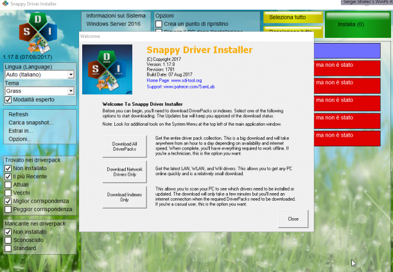Click Snappy Driver Installer title bar icon
393x272 pixels.
5,3
